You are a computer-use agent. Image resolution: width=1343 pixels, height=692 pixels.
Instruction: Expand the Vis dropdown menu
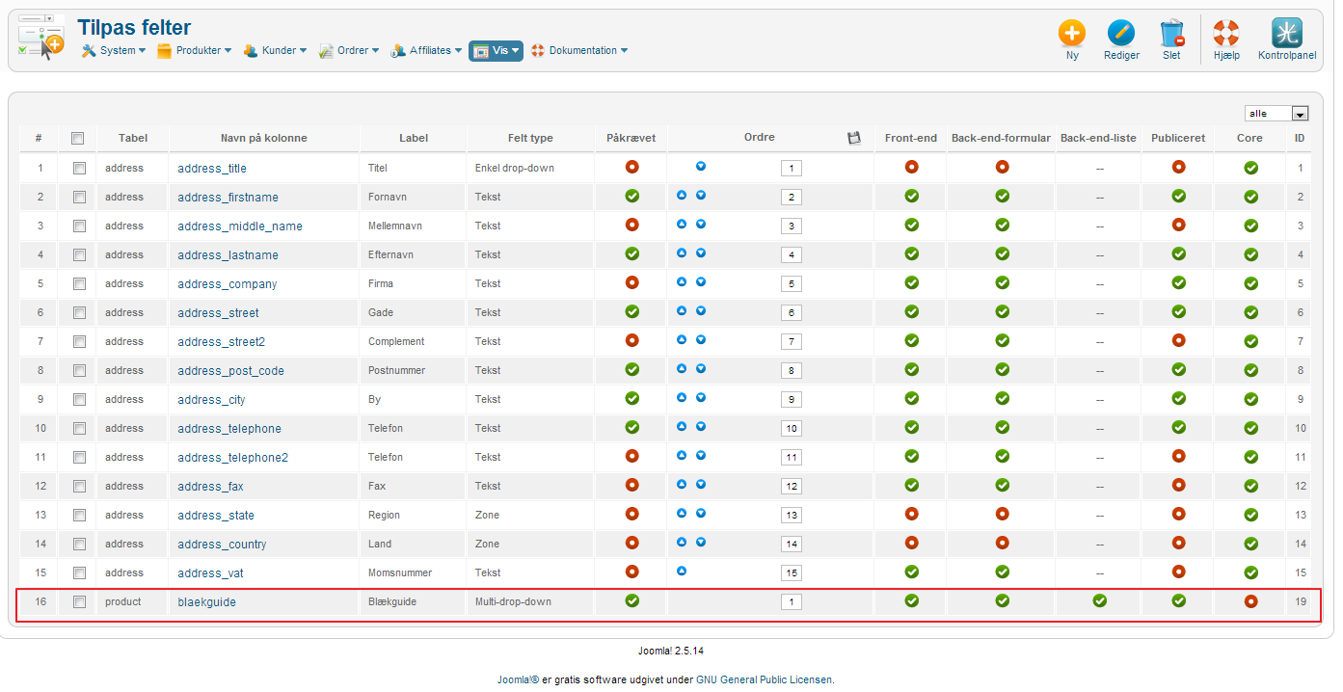[x=497, y=51]
